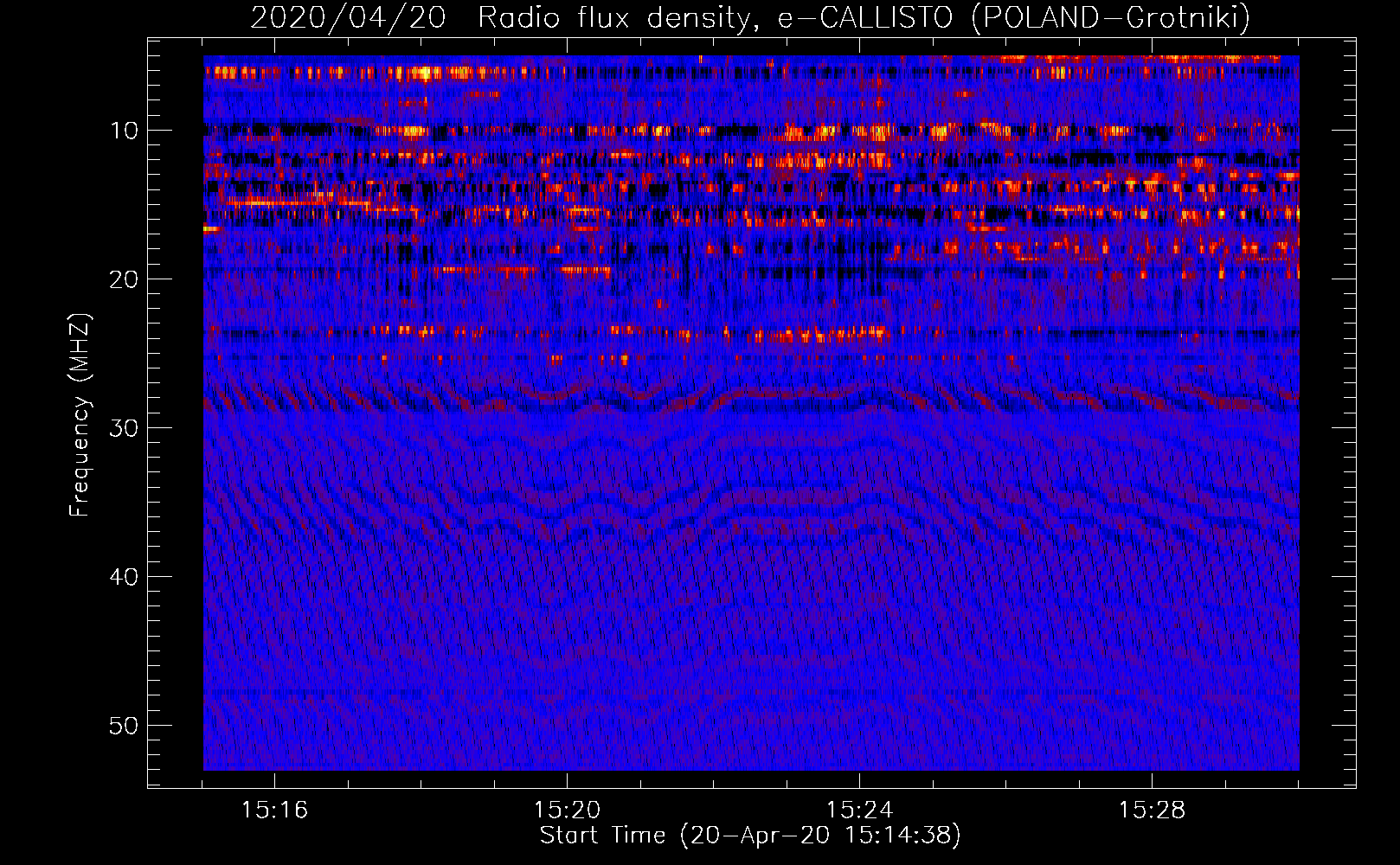This screenshot has height=865, width=1400.
Task: Click the "Frequency (MHZ)" axis label
Action: click(80, 415)
